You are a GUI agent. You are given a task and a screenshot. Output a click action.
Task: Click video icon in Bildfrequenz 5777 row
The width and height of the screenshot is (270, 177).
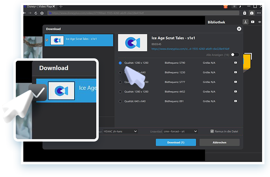pyautogui.click(x=235, y=82)
